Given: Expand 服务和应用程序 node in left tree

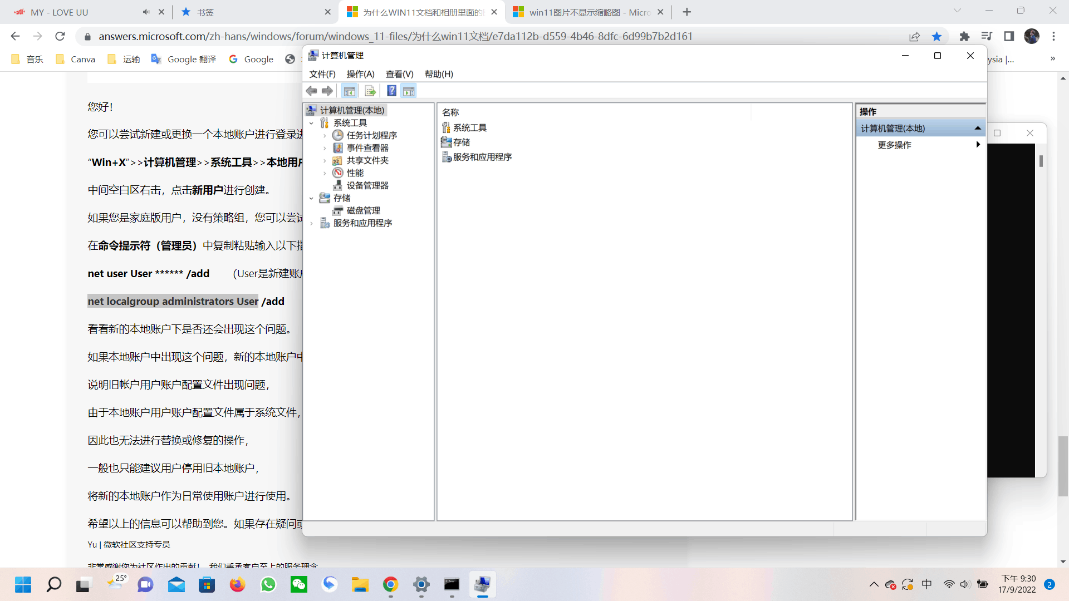Looking at the screenshot, I should pyautogui.click(x=311, y=223).
